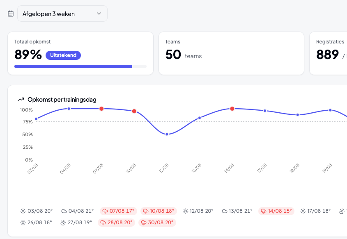Click the sun icon for 26/08 18°

23,223
